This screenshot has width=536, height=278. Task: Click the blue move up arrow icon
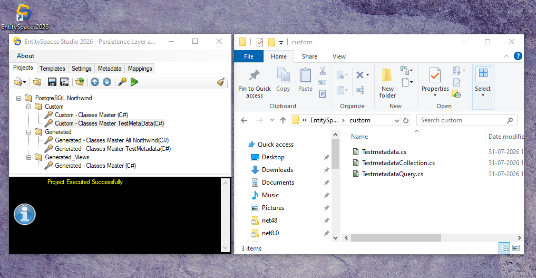(x=95, y=82)
